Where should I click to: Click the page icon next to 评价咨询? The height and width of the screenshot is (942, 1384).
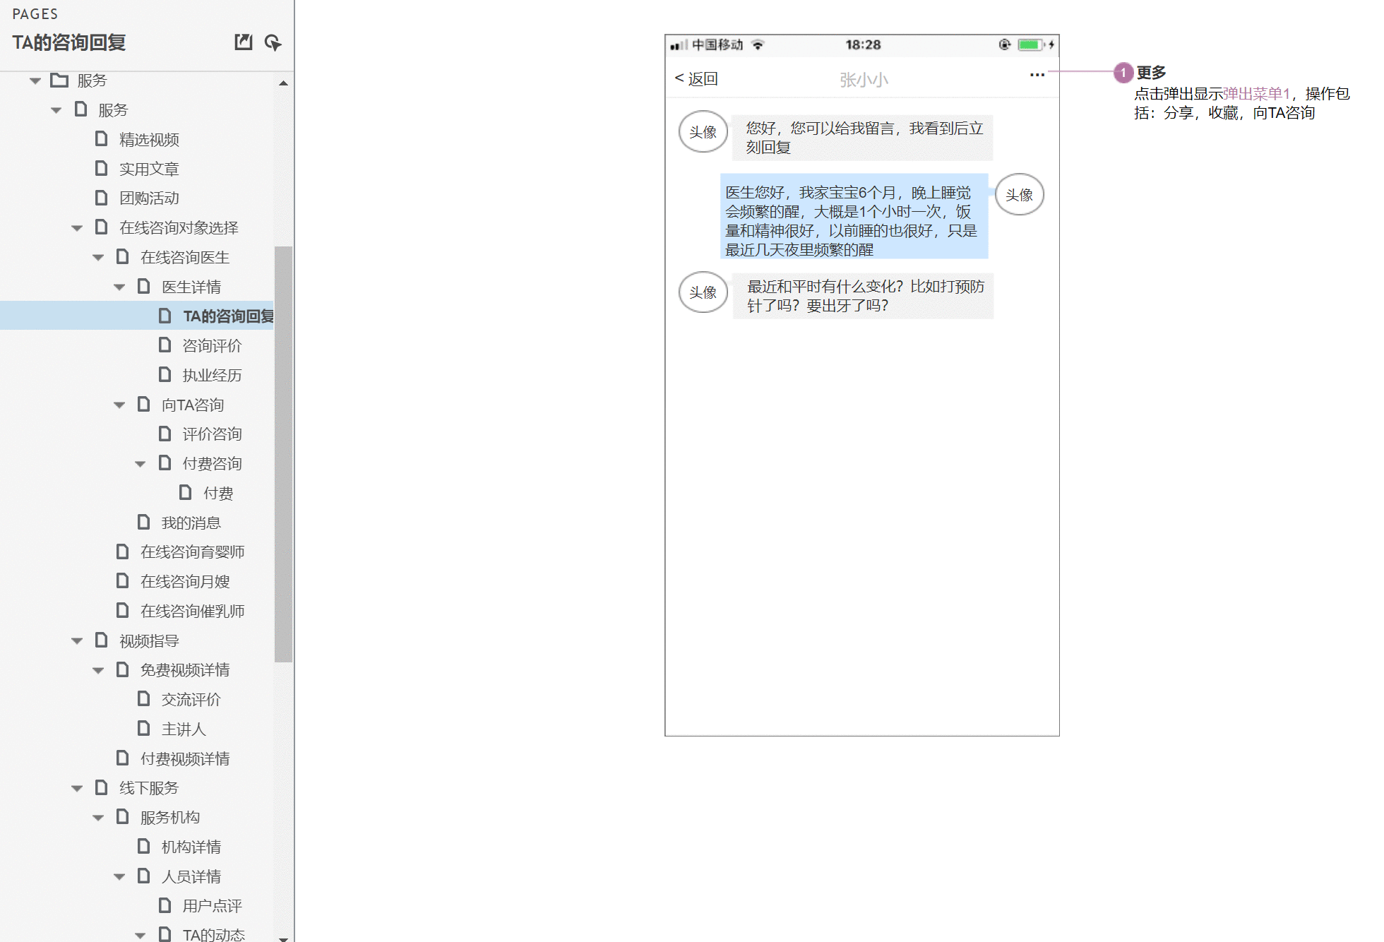tap(165, 434)
